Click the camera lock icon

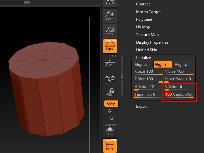coord(110,92)
